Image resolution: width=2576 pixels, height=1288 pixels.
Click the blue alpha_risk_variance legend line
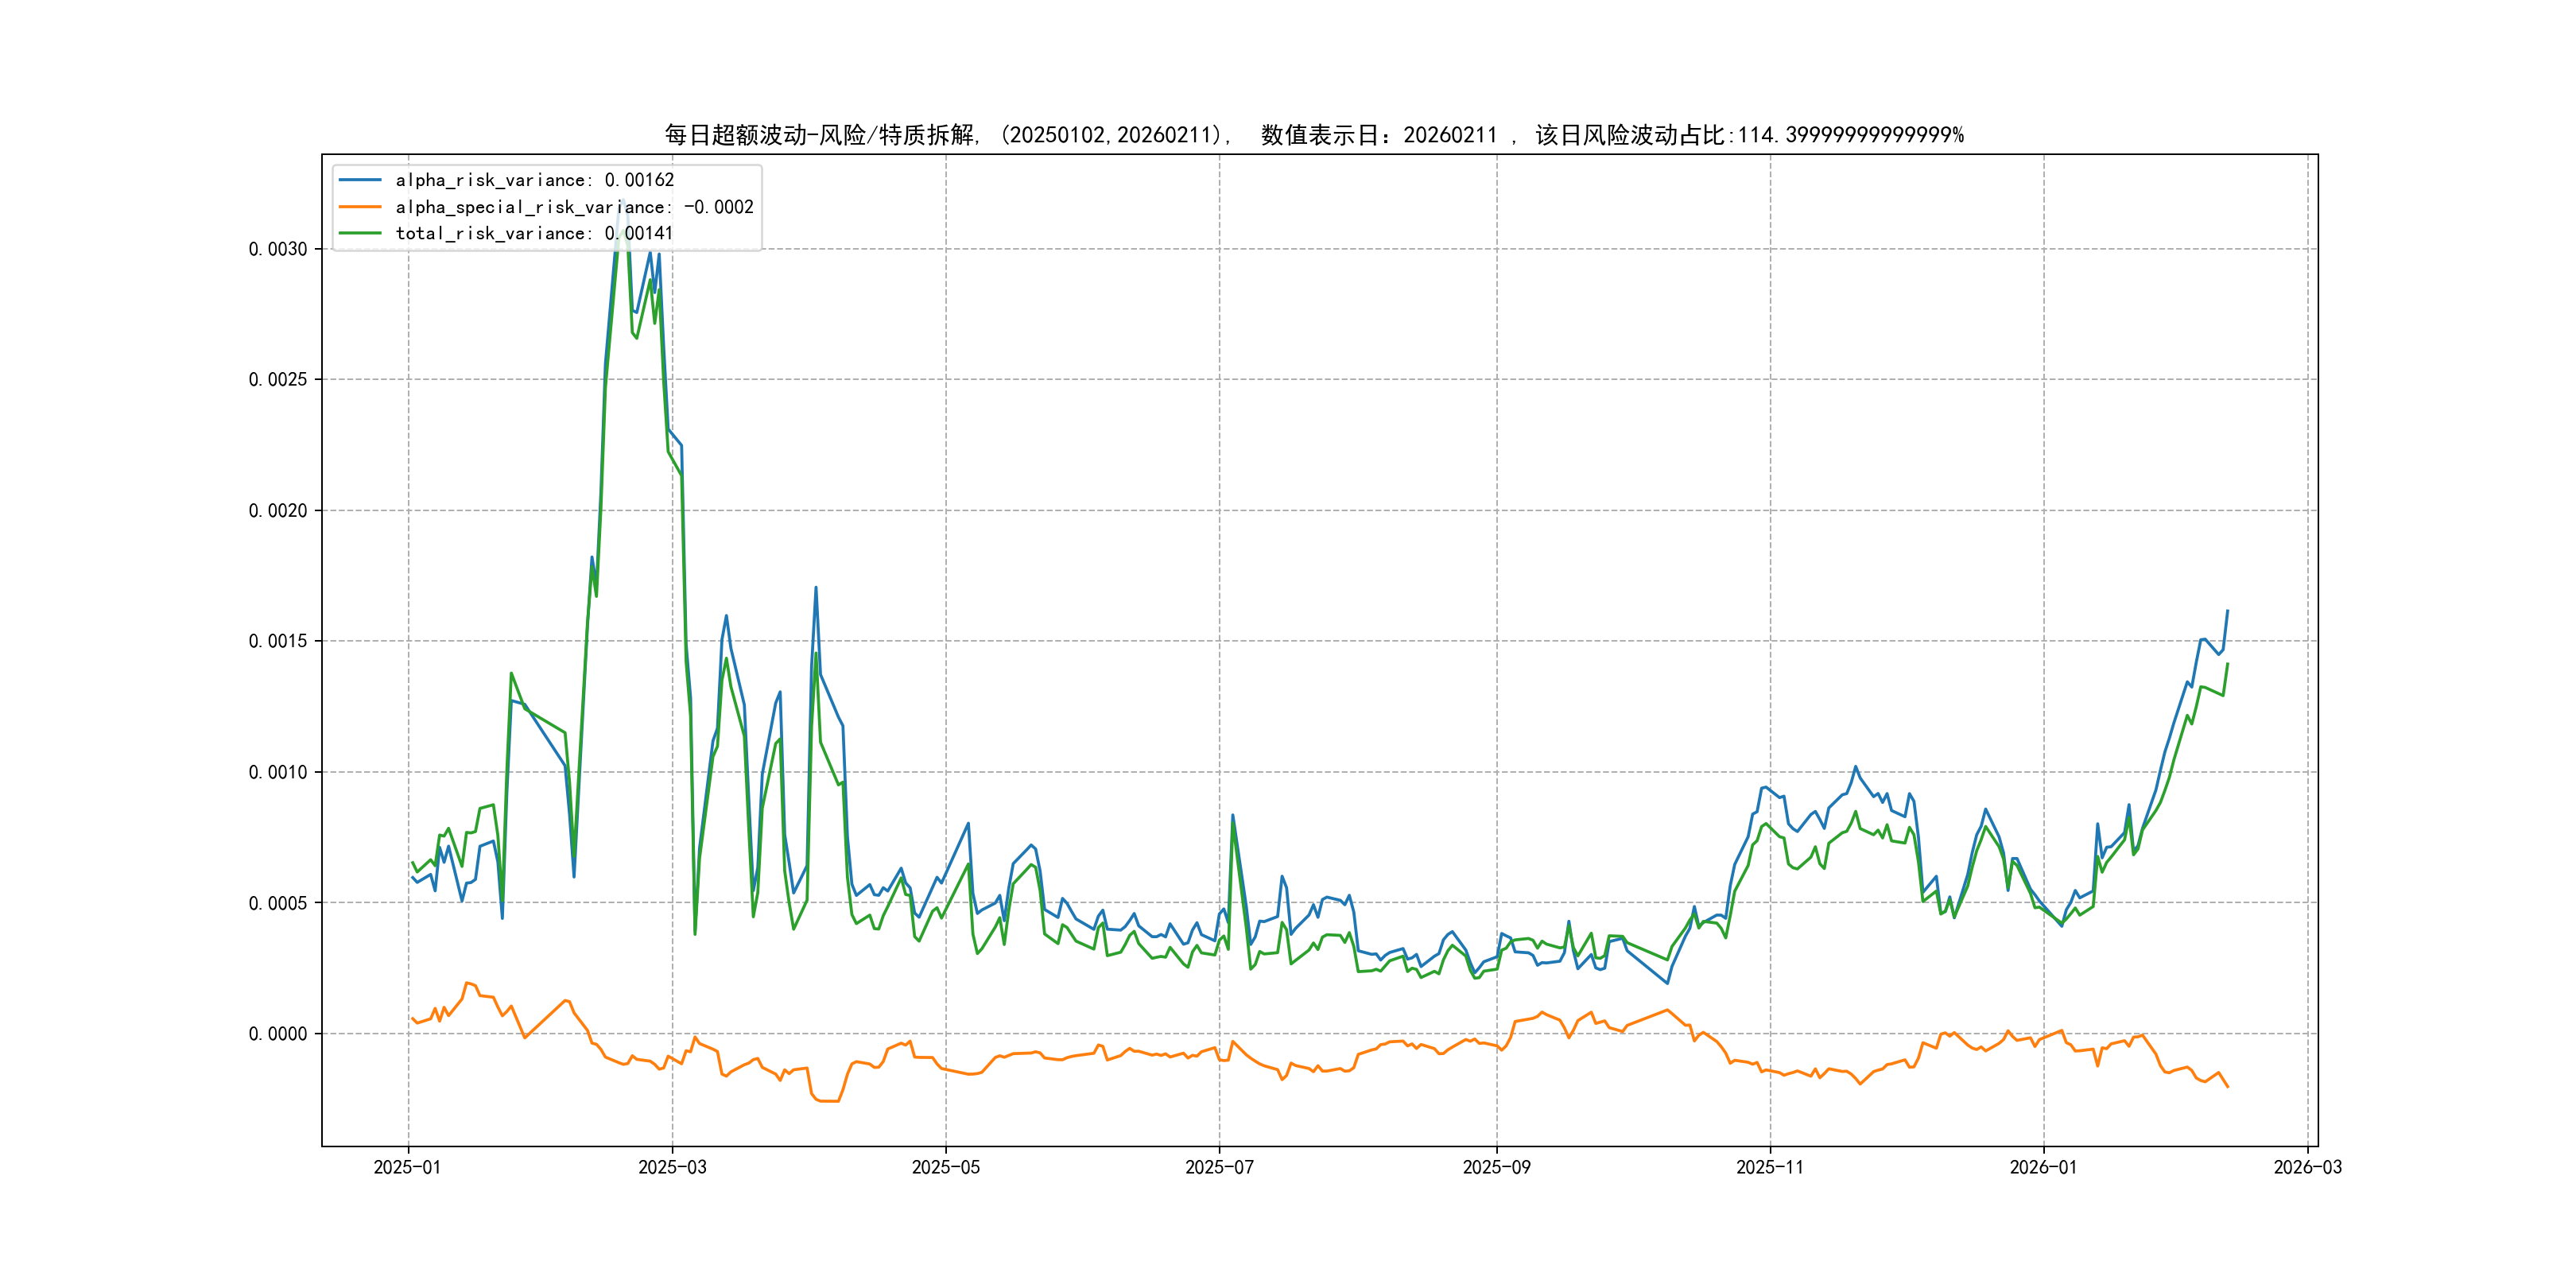pos(360,180)
